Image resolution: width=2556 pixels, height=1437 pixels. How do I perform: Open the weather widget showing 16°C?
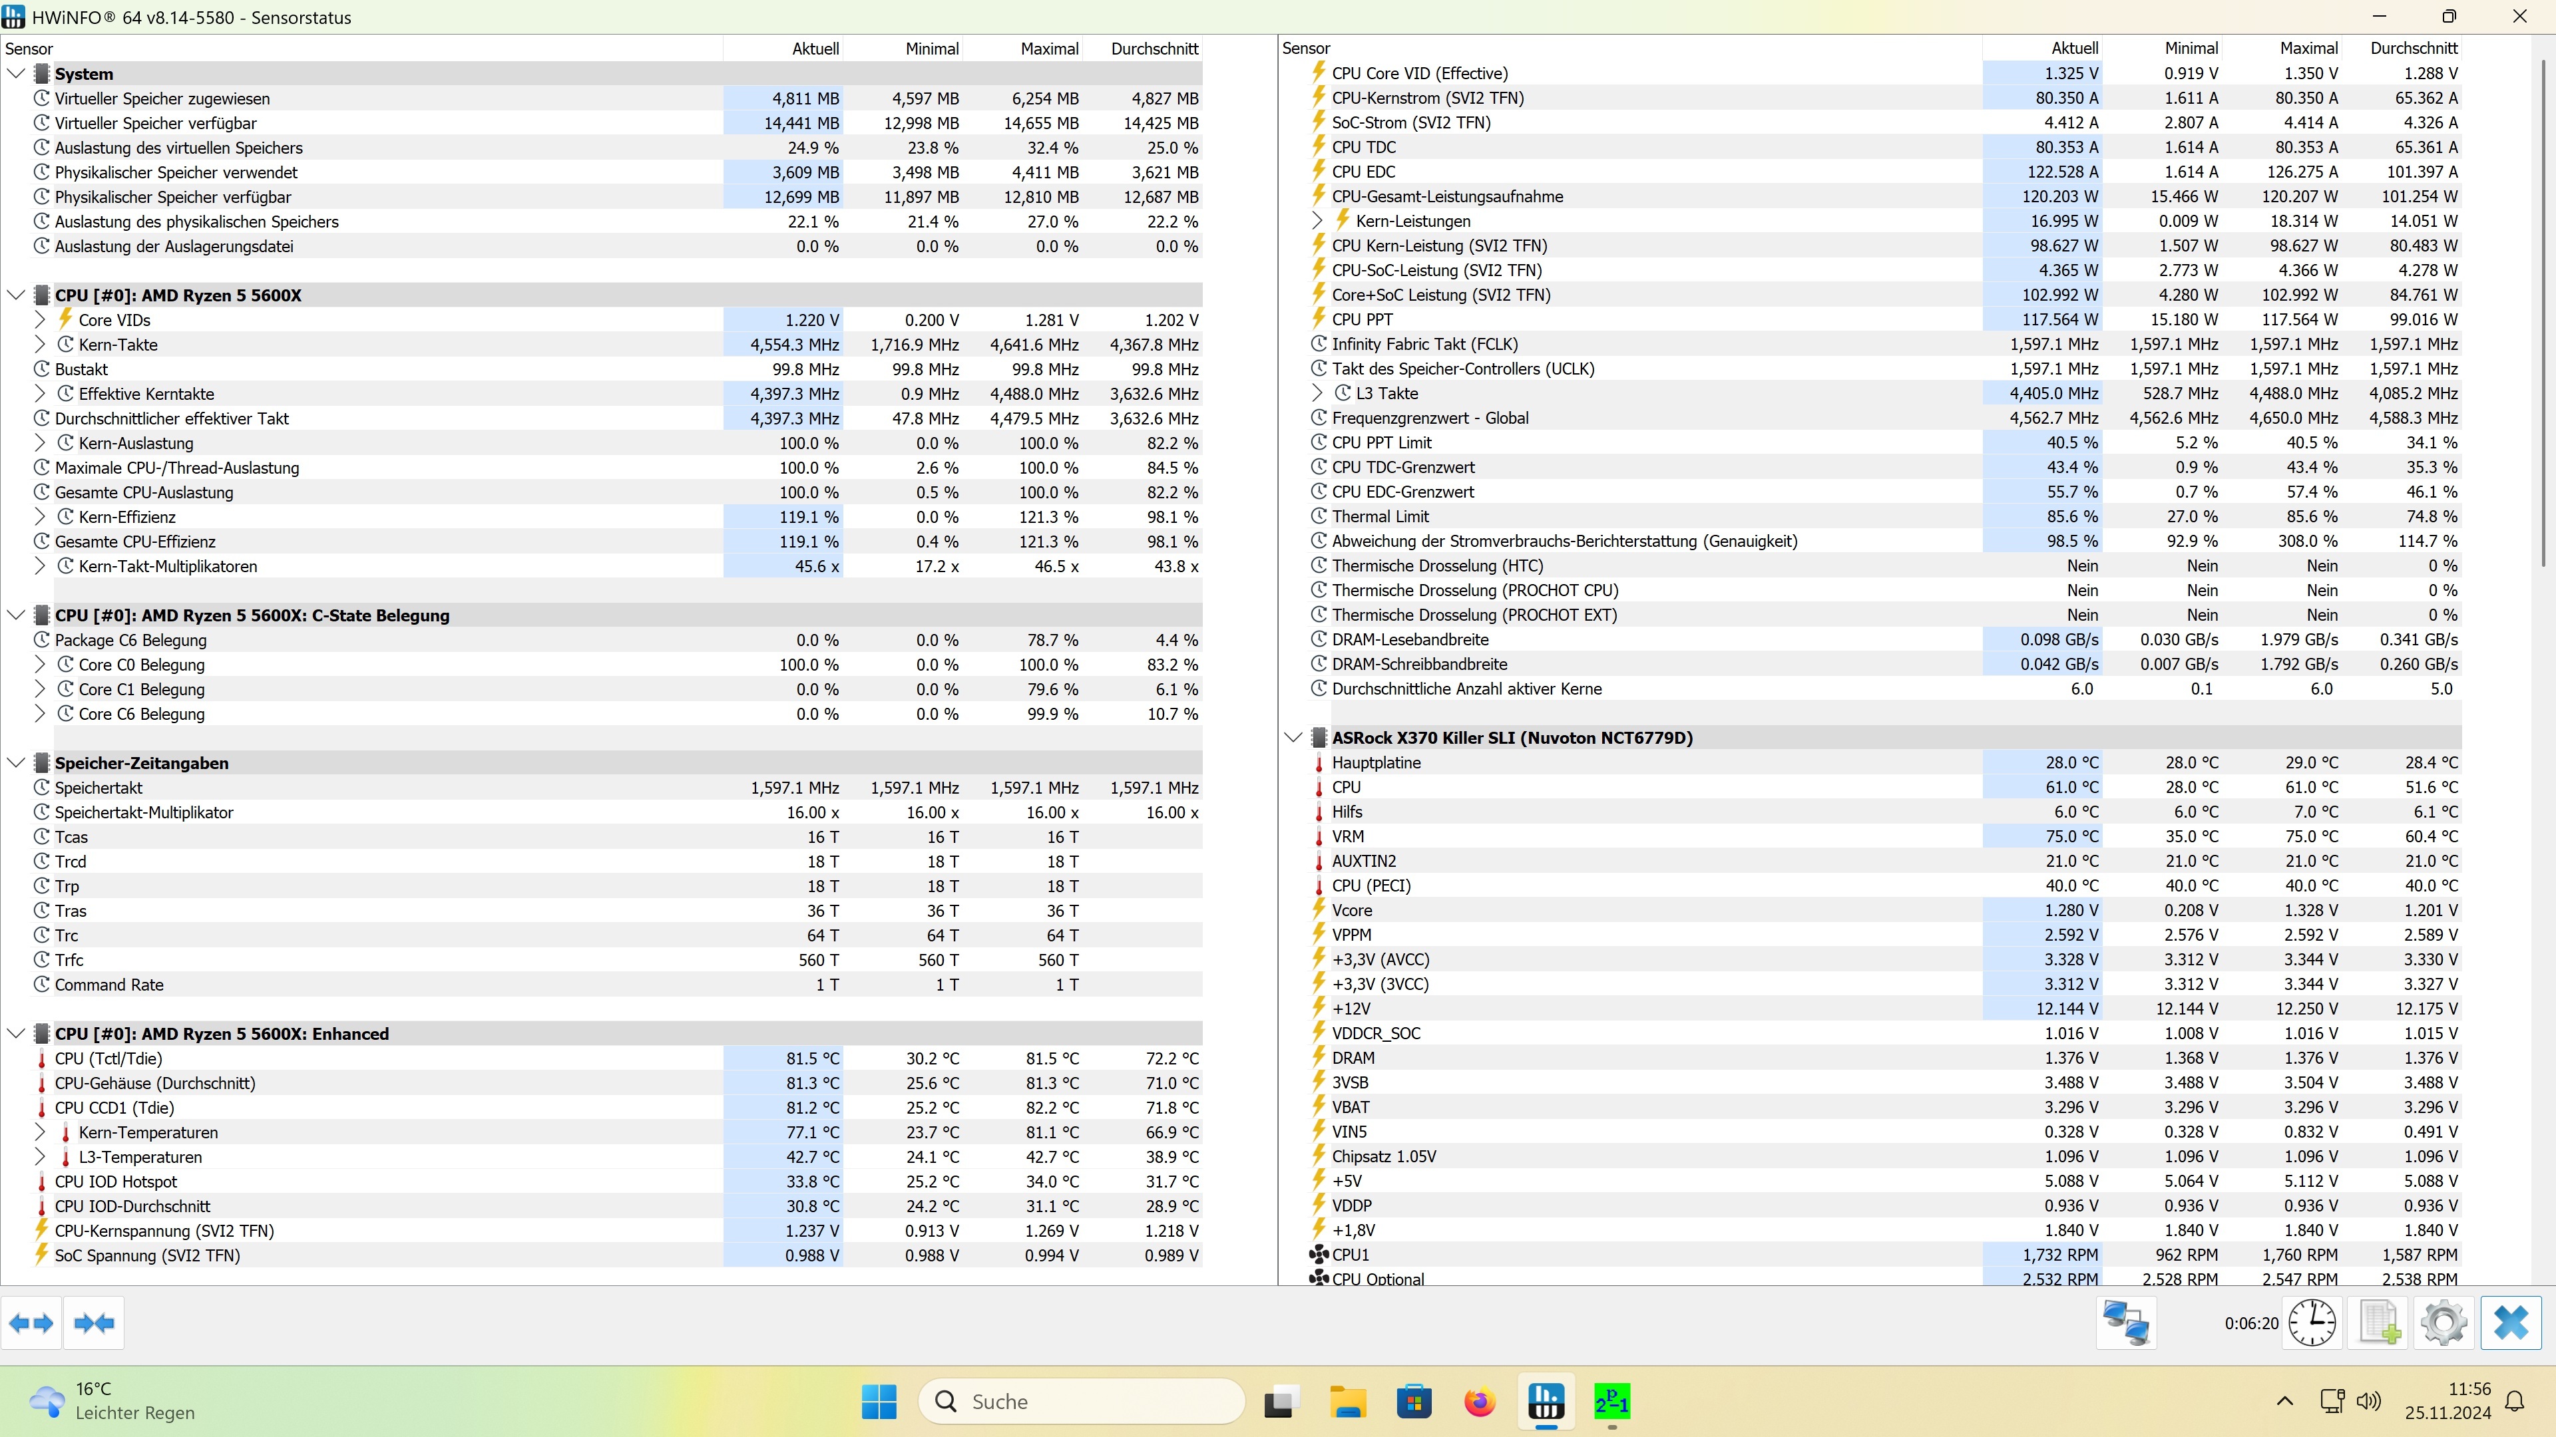click(111, 1401)
